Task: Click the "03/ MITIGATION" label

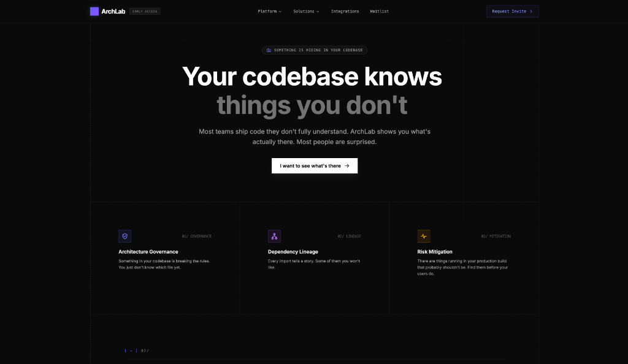Action: pos(496,237)
